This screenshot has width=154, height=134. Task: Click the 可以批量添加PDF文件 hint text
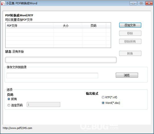pos(19,20)
